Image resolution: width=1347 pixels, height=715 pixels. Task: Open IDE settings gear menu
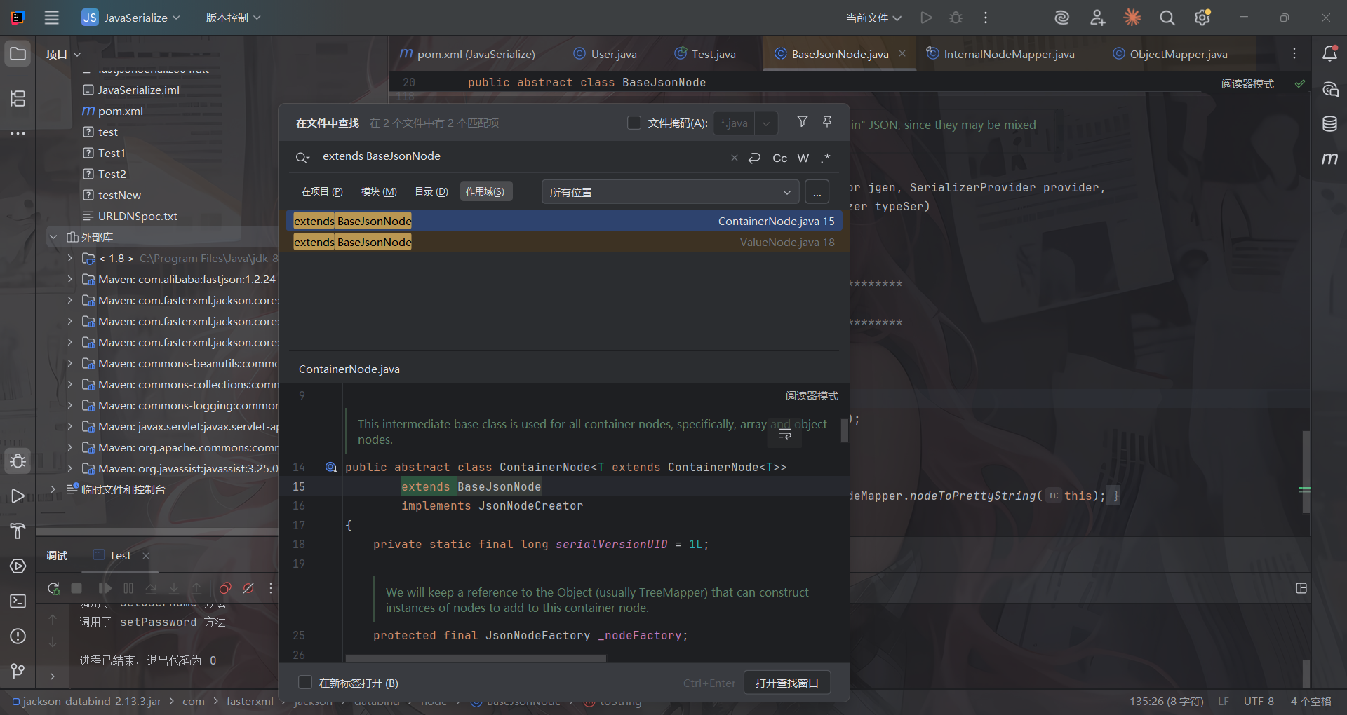click(x=1202, y=18)
